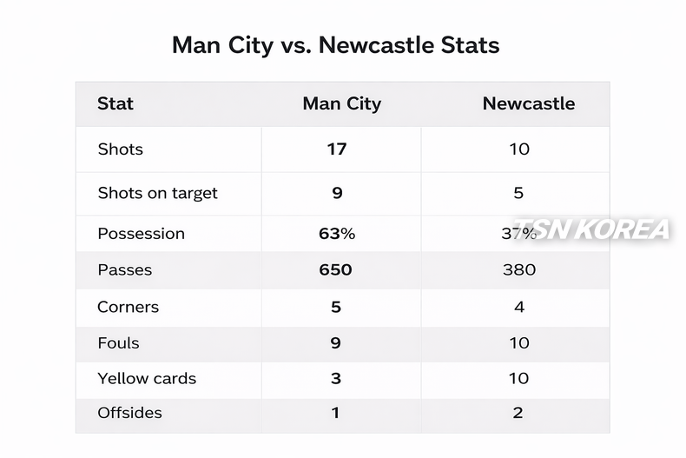
Task: Click the TSN KOREA watermark
Action: [591, 229]
